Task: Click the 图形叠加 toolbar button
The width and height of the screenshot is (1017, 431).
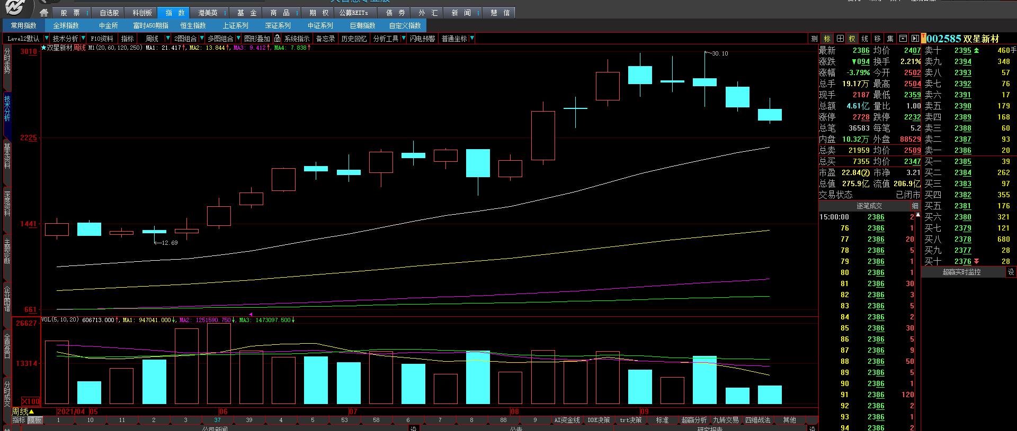Action: coord(257,39)
